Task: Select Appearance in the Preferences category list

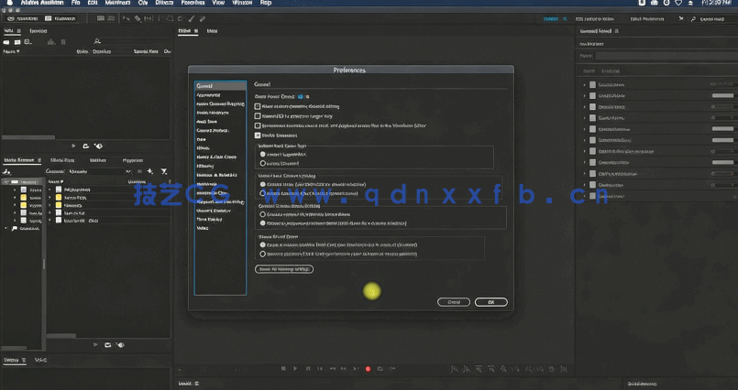Action: coord(209,94)
